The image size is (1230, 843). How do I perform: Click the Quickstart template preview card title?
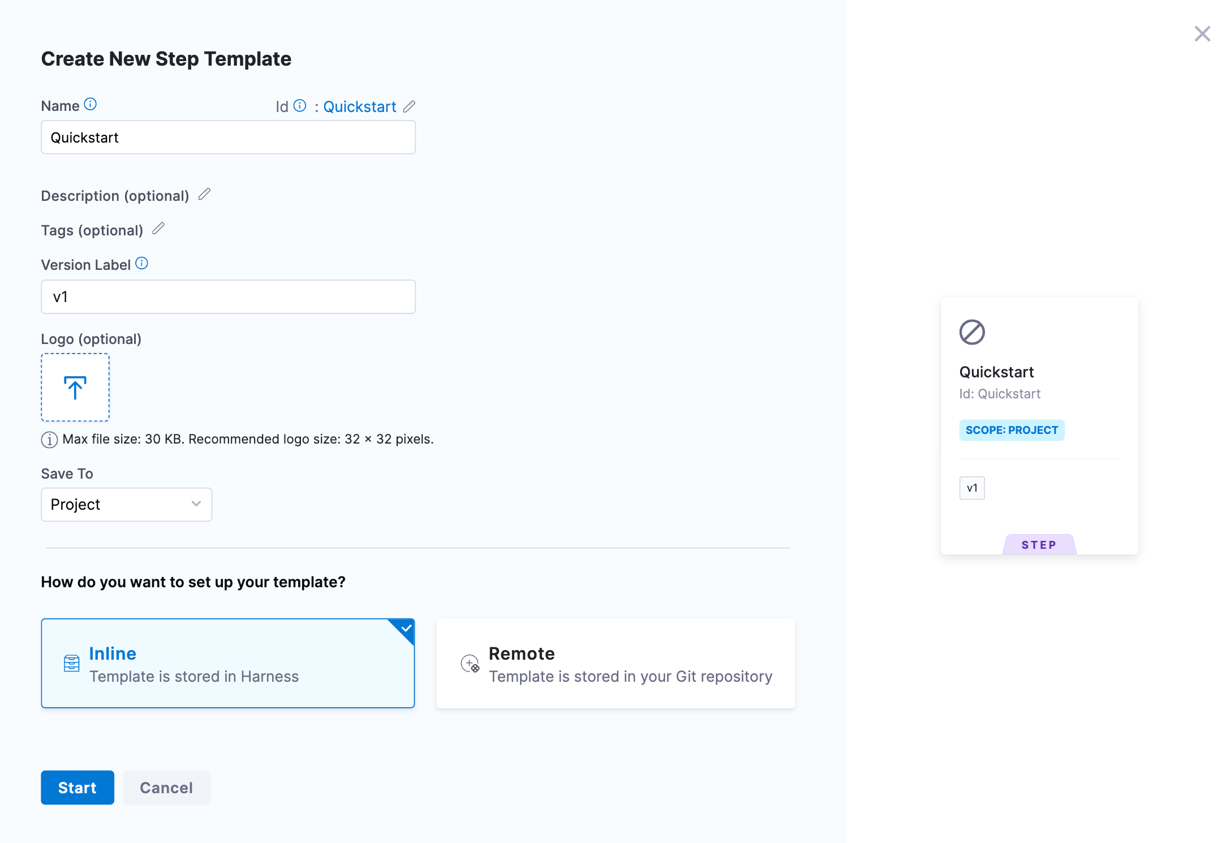(x=996, y=372)
